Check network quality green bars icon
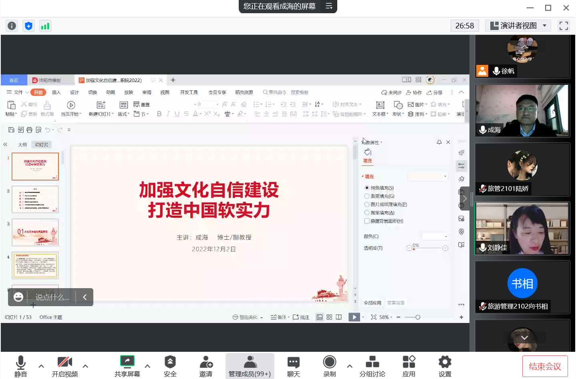 coord(45,26)
